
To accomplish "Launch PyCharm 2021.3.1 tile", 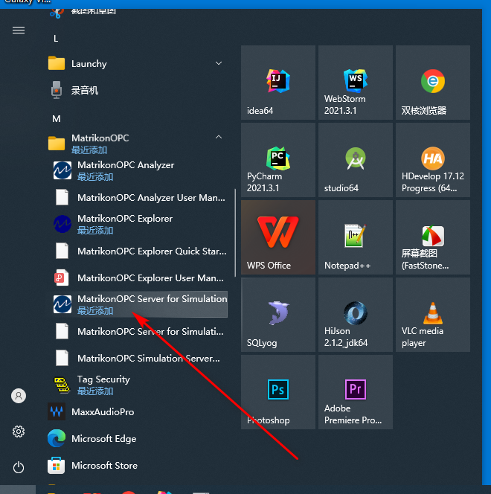I will tap(277, 160).
